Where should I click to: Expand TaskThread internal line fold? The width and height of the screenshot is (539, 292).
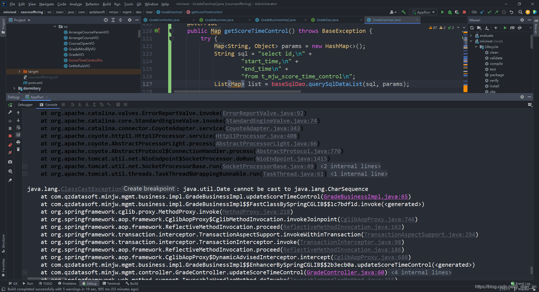click(x=25, y=174)
